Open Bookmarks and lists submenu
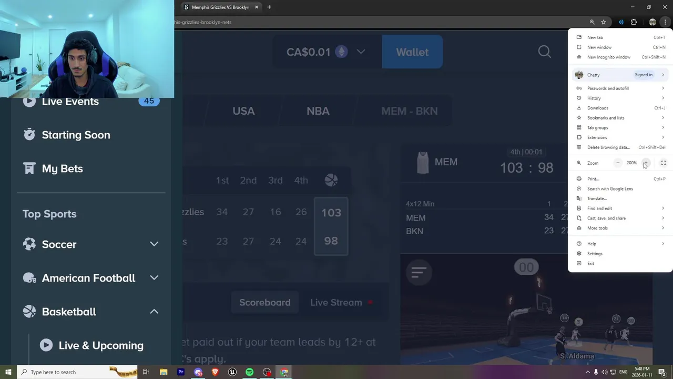673x379 pixels. [620, 118]
